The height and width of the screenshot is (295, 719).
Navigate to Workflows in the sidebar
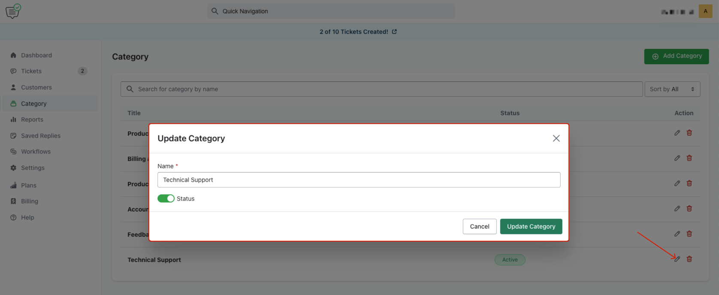click(36, 152)
